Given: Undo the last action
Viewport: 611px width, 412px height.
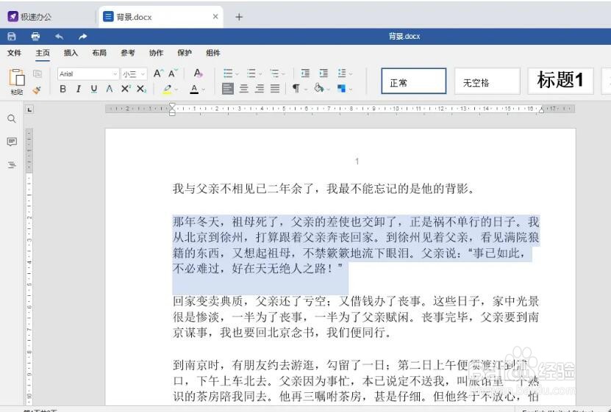Looking at the screenshot, I should [60, 37].
